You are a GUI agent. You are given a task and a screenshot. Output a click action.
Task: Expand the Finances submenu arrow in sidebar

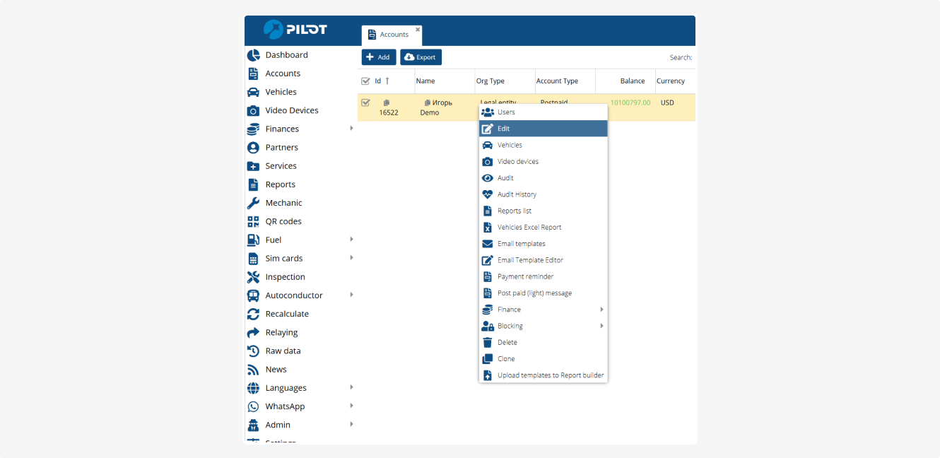(351, 129)
